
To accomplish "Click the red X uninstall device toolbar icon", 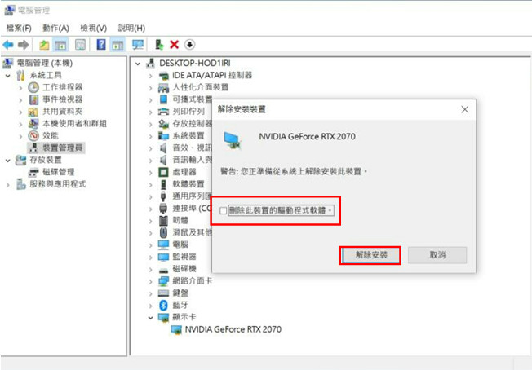I will (x=174, y=44).
